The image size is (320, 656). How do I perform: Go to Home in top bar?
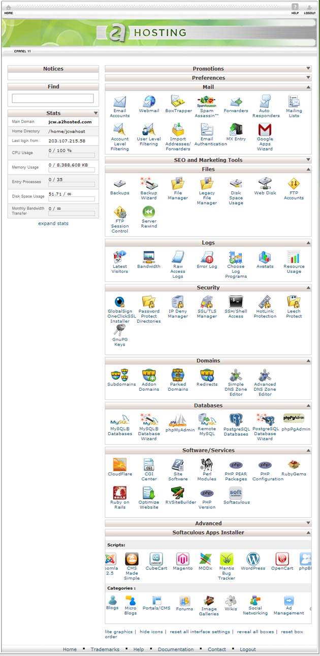pyautogui.click(x=9, y=10)
